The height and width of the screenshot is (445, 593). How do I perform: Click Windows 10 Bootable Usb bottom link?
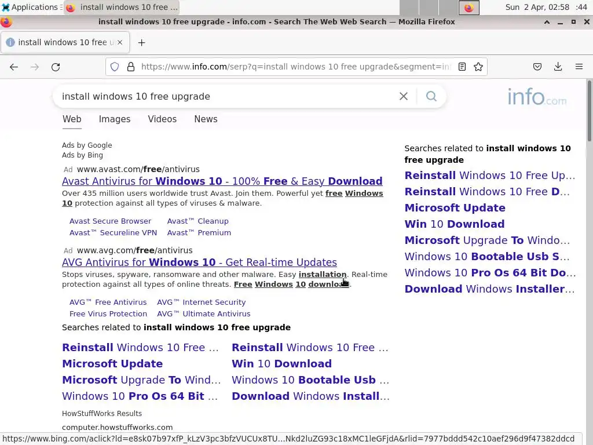tap(310, 380)
